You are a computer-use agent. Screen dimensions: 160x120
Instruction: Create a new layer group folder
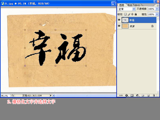[x=143, y=95]
